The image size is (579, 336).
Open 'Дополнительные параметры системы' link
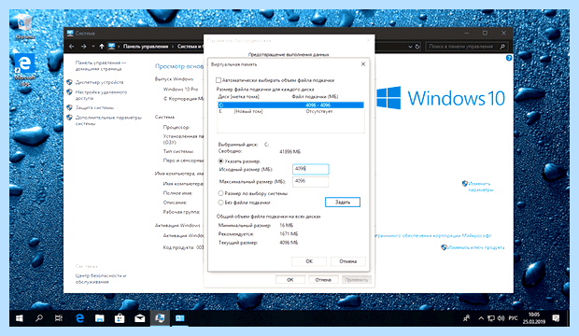pos(108,120)
